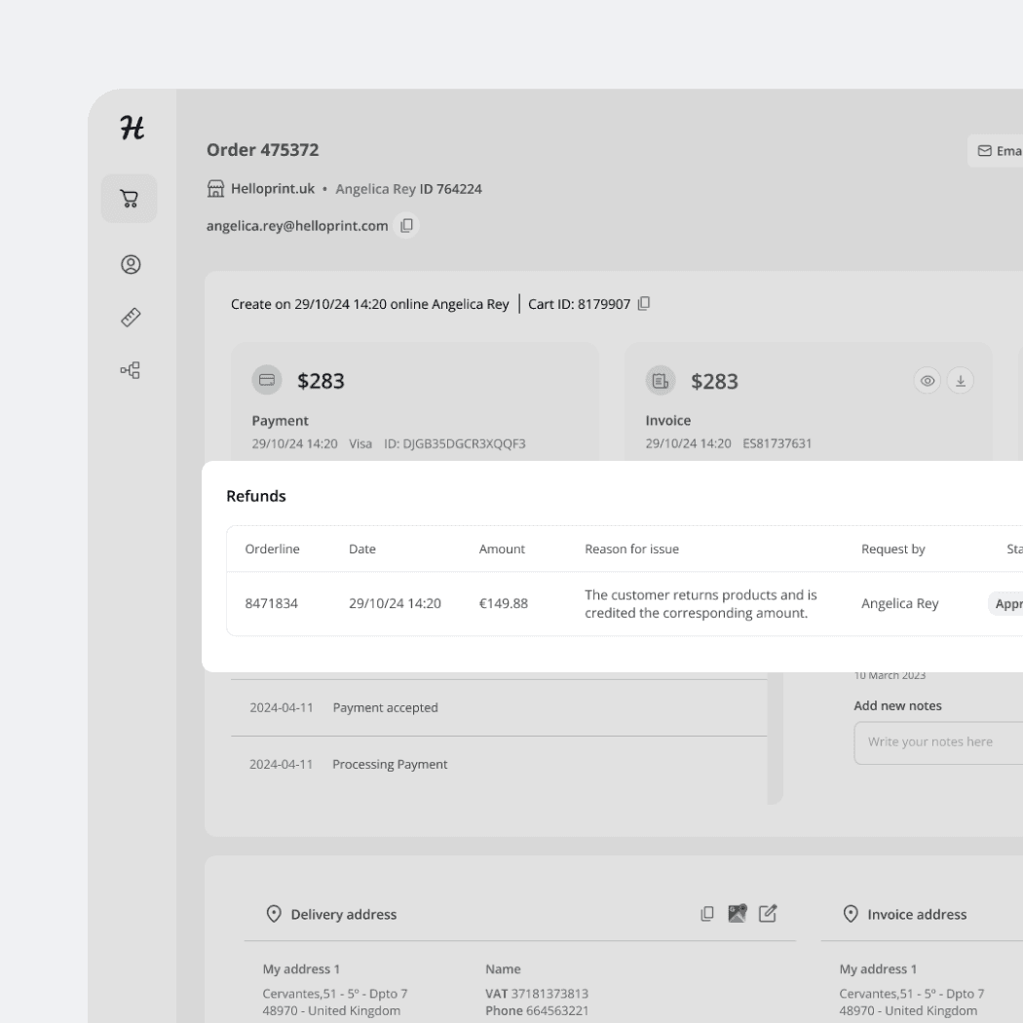Edit the delivery address with the pencil icon
Image resolution: width=1023 pixels, height=1023 pixels.
768,913
